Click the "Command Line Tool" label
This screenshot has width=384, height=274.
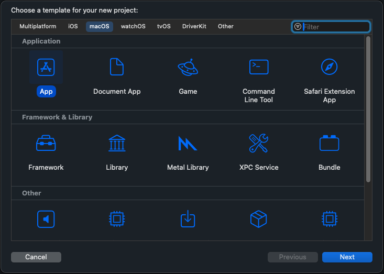[x=259, y=95]
